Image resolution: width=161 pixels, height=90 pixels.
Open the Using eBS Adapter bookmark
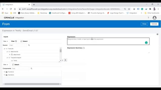[77, 13]
